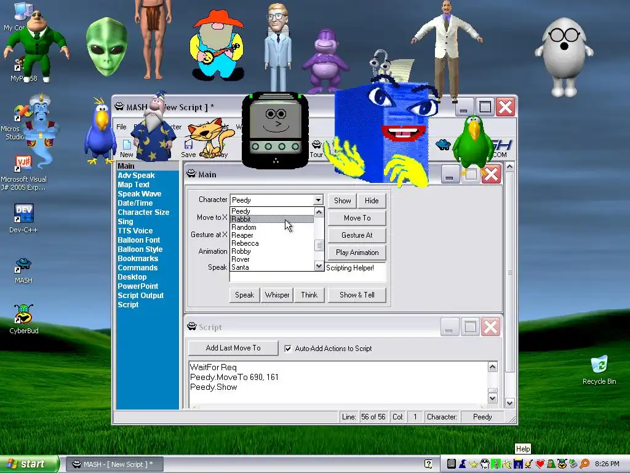Click the white egg character with glasses

(564, 56)
